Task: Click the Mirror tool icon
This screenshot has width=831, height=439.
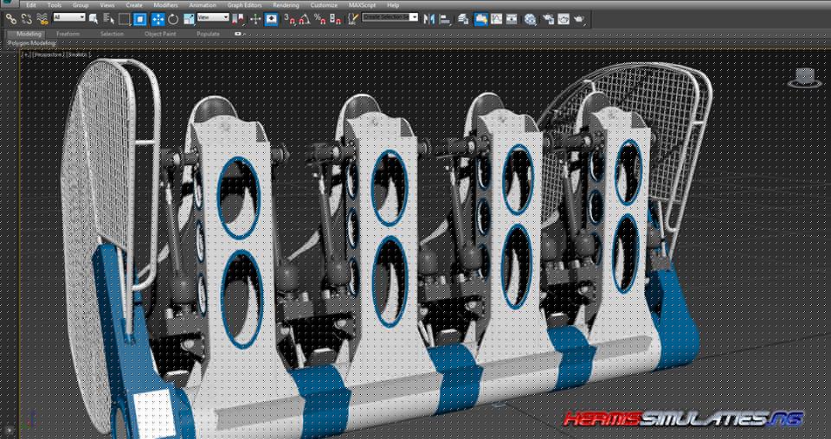Action: [428, 19]
